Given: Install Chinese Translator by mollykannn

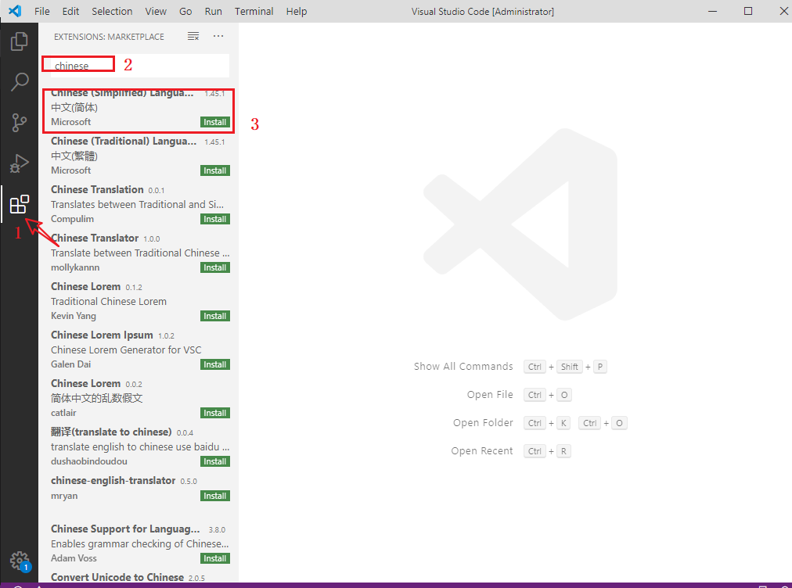Looking at the screenshot, I should 215,267.
